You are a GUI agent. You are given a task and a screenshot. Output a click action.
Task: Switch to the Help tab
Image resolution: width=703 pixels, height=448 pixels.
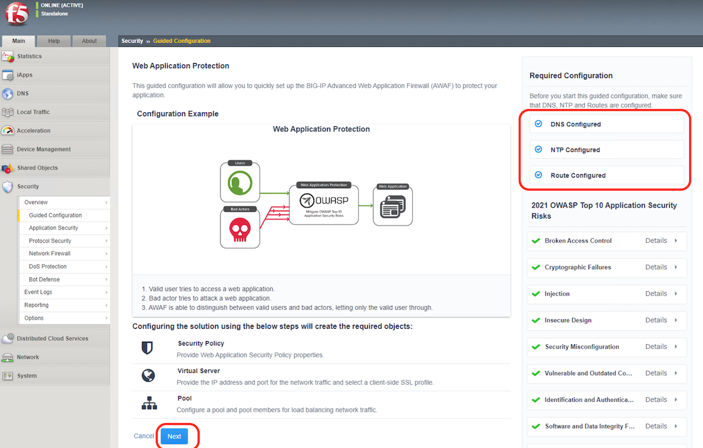54,41
